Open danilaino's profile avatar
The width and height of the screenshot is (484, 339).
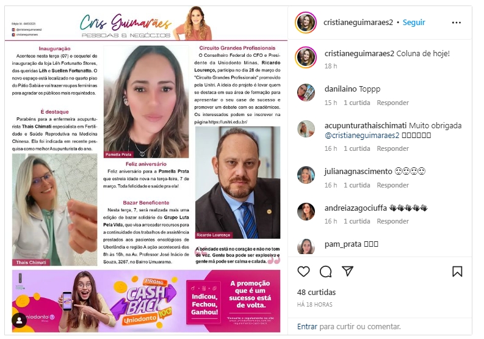click(x=306, y=92)
